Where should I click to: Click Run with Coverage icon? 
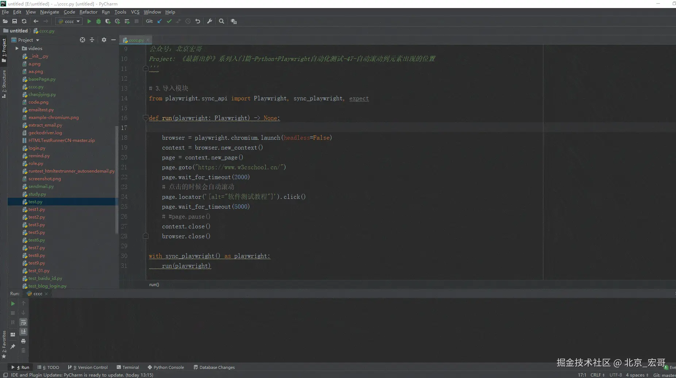[x=108, y=22]
